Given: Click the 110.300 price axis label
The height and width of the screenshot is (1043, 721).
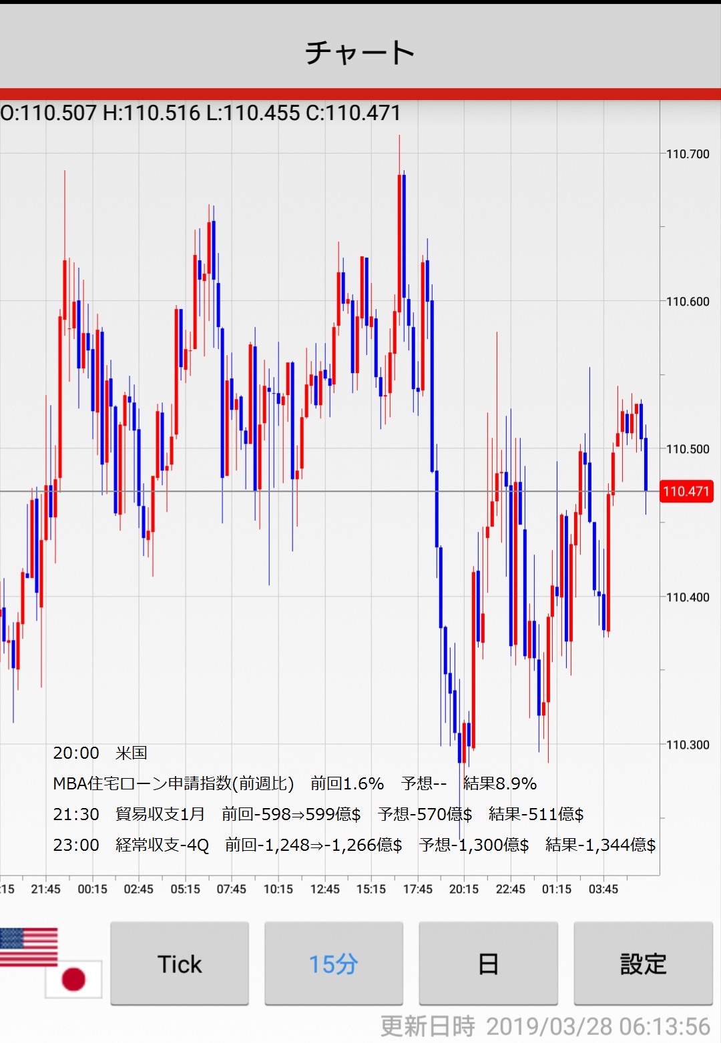Looking at the screenshot, I should [688, 745].
